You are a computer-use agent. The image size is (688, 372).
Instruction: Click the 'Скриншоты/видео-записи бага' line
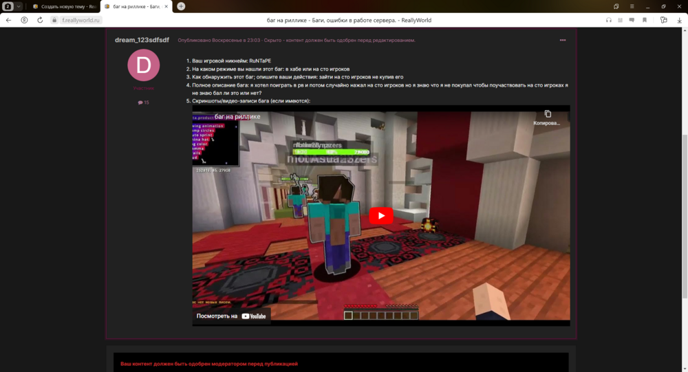pyautogui.click(x=251, y=101)
